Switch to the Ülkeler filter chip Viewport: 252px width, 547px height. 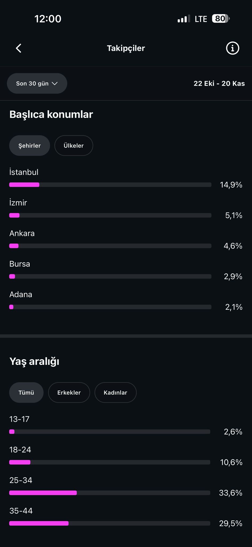point(74,146)
